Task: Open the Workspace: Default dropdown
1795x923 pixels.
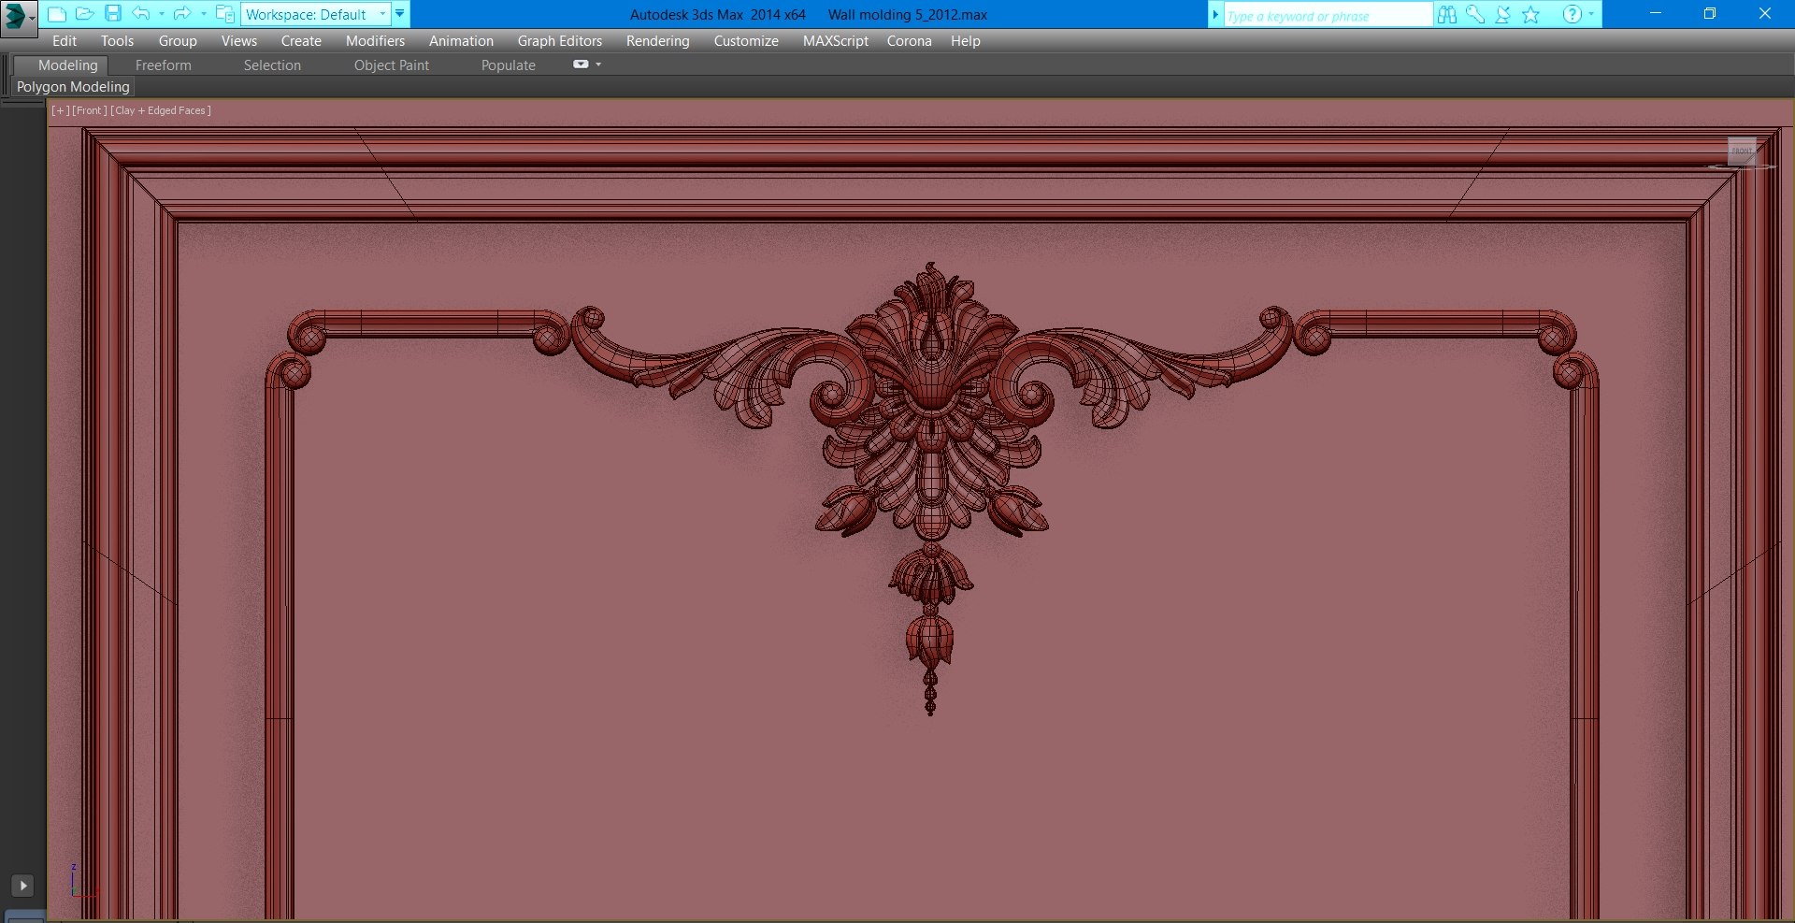Action: [316, 14]
